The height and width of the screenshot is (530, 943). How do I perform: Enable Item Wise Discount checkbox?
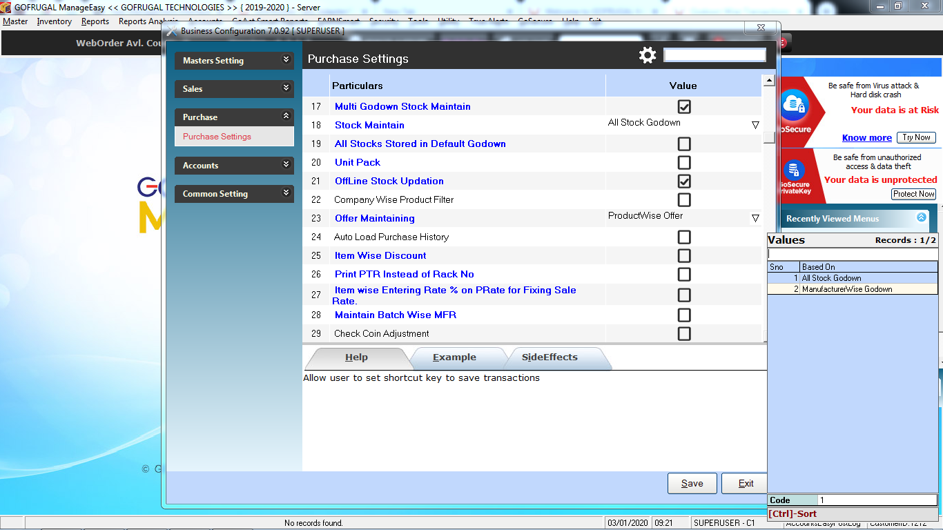(x=684, y=256)
